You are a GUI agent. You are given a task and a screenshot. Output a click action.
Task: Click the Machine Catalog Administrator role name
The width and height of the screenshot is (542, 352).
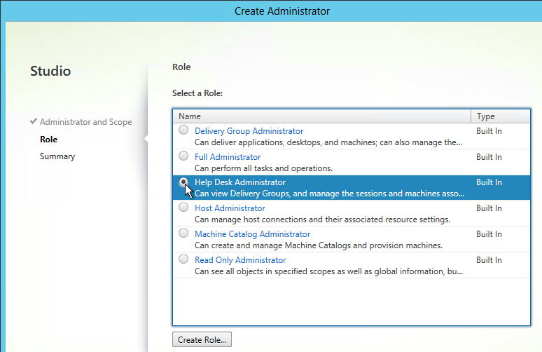click(x=252, y=234)
